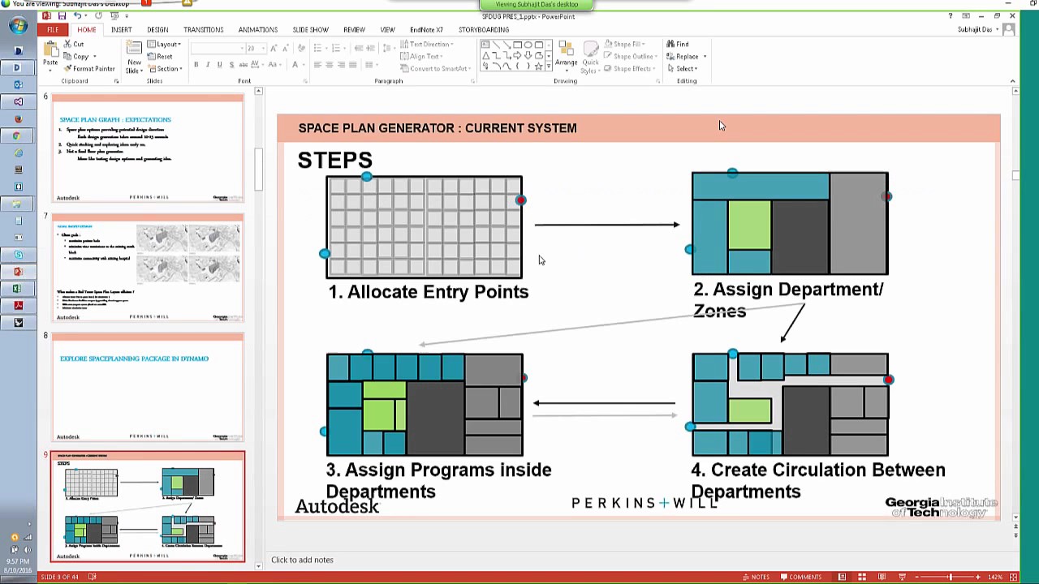Switch to Slide Sorter view in status bar
This screenshot has height=584, width=1039.
pos(861,577)
